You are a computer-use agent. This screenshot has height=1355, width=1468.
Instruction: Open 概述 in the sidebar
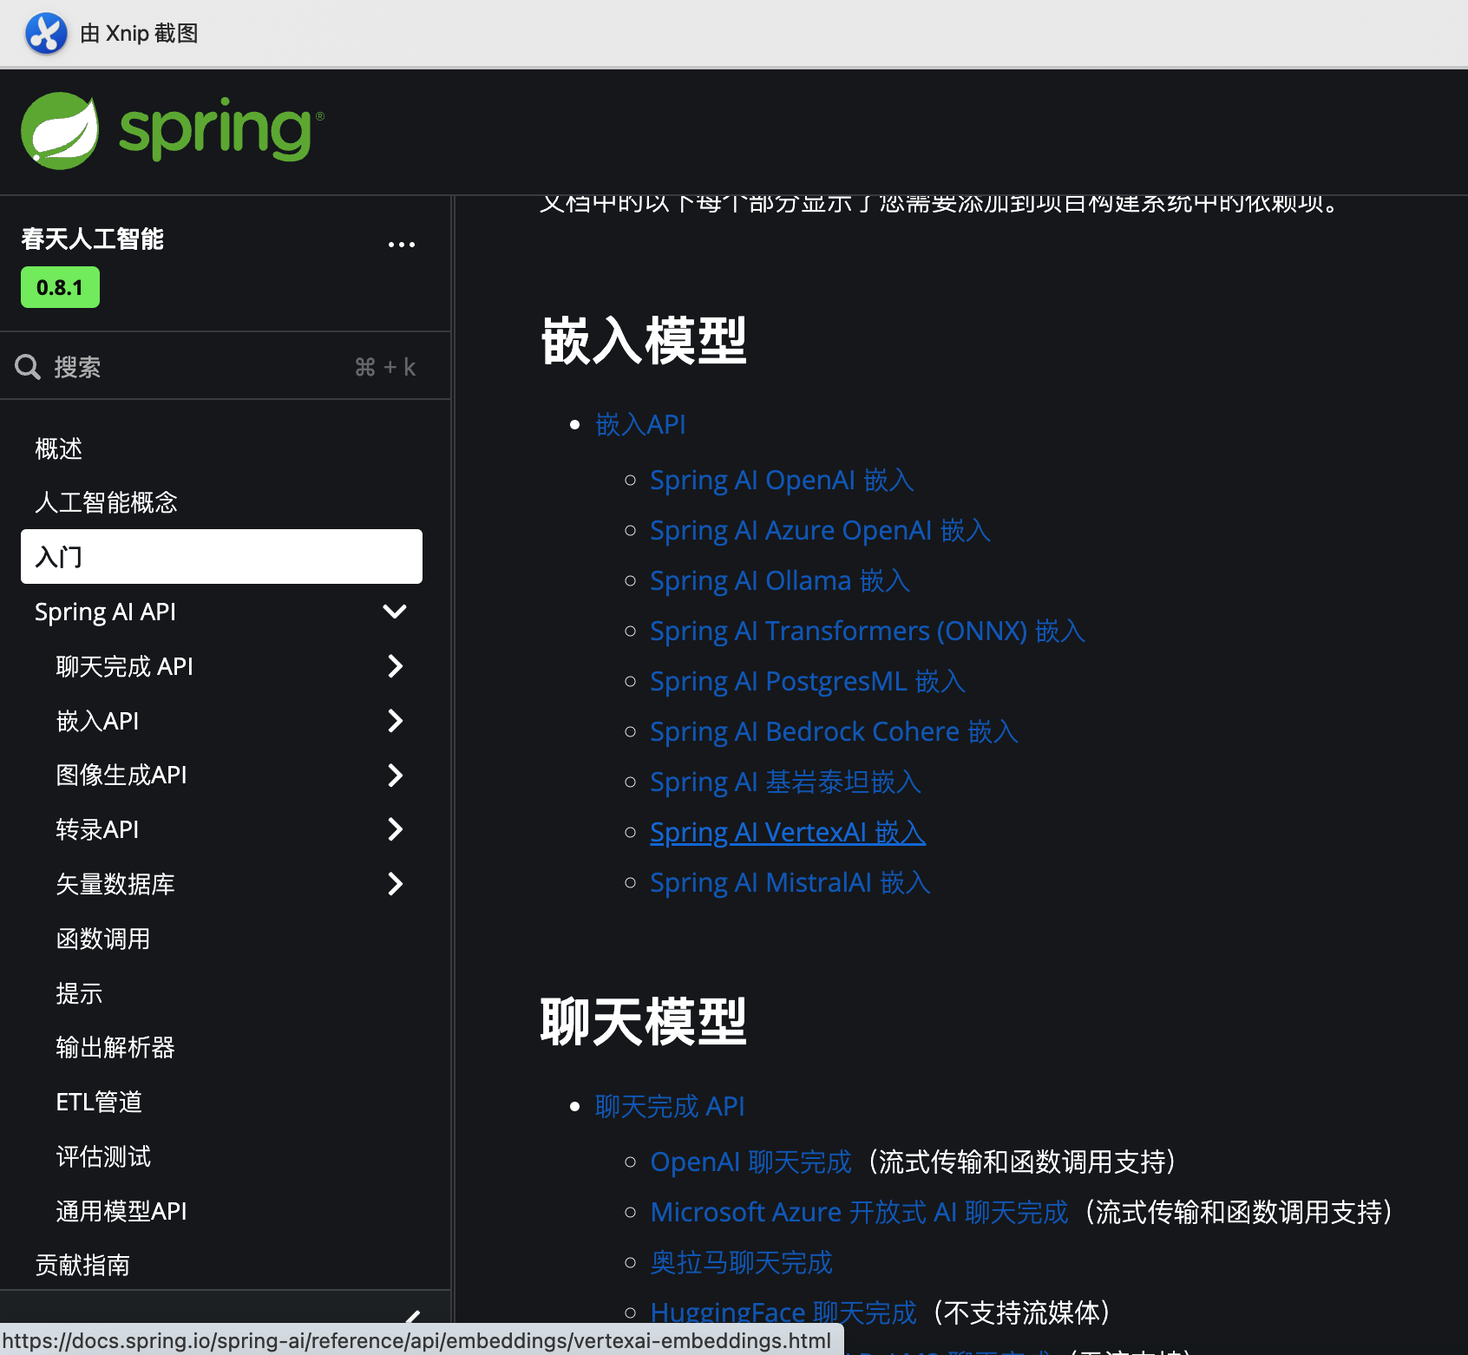tap(58, 448)
